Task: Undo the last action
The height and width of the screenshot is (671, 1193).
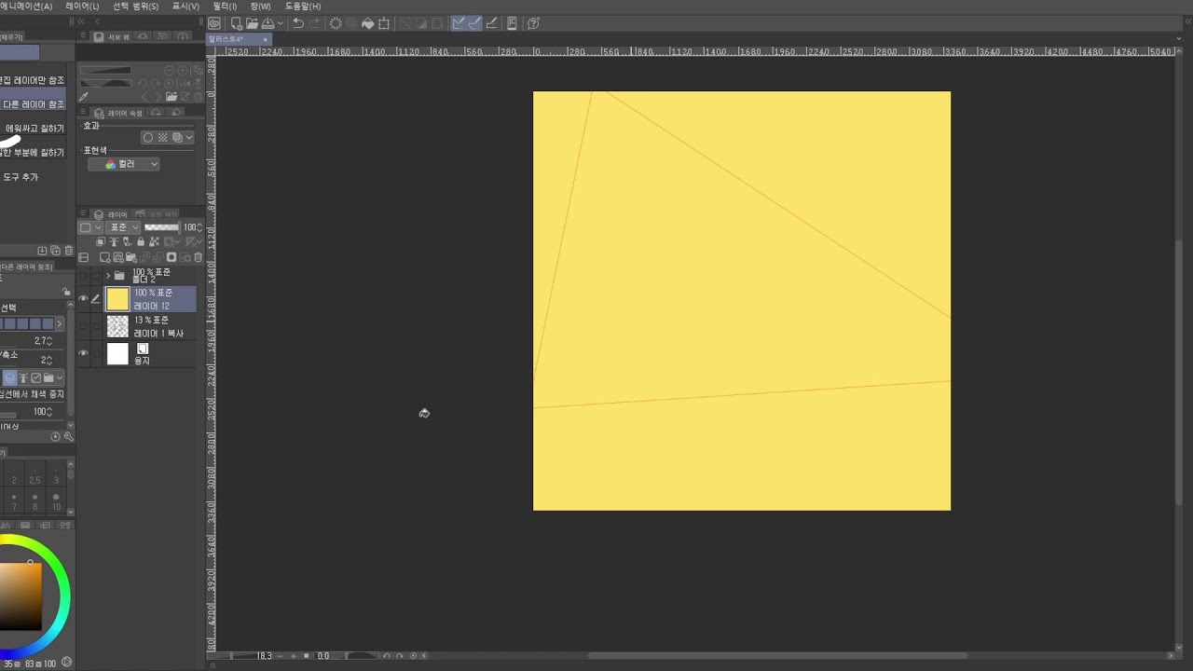Action: pos(298,23)
